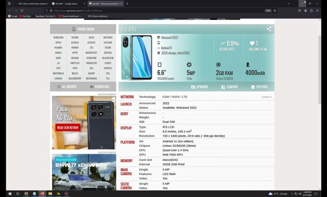The width and height of the screenshot is (327, 197).
Task: Bookmark this page with the star icon
Action: click(x=275, y=10)
